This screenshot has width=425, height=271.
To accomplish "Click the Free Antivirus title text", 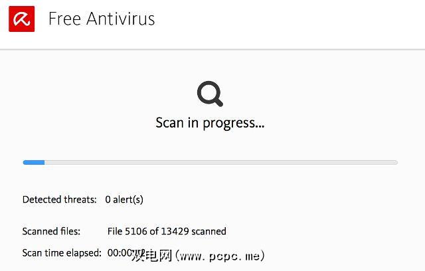I will (x=102, y=19).
